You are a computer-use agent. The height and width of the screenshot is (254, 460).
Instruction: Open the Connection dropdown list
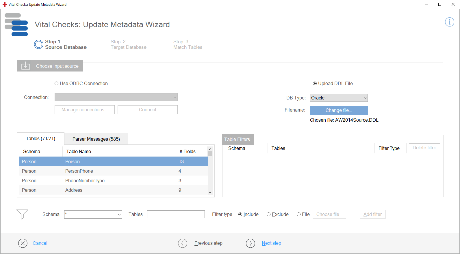(x=116, y=97)
